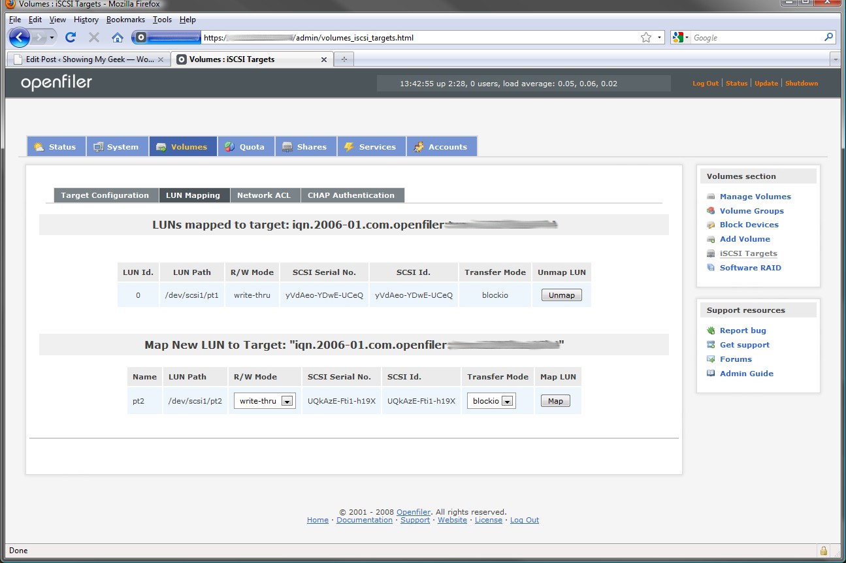Click the Update header link
The height and width of the screenshot is (563, 846).
click(766, 83)
